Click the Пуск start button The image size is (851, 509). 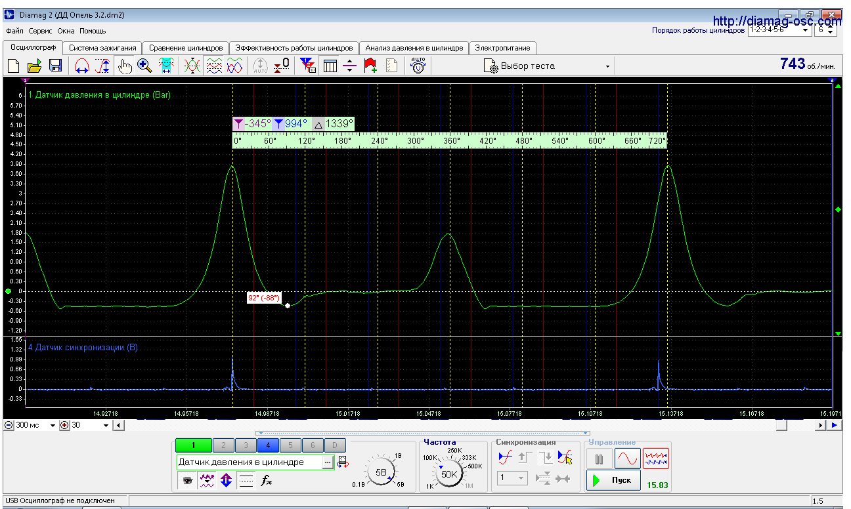click(613, 480)
